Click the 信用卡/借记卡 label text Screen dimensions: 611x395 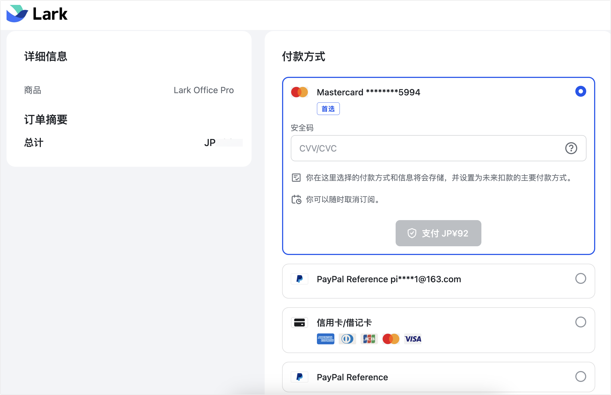pyautogui.click(x=344, y=323)
